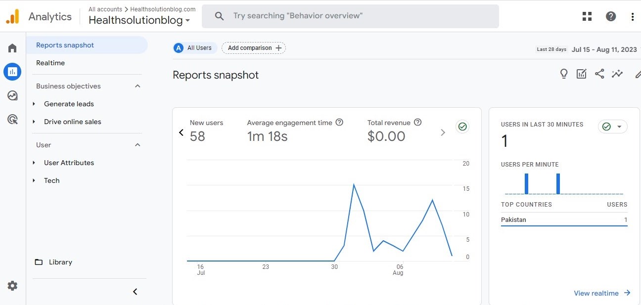Click the arrow beside View realtime
Viewport: 641px width, 305px height.
pyautogui.click(x=627, y=293)
